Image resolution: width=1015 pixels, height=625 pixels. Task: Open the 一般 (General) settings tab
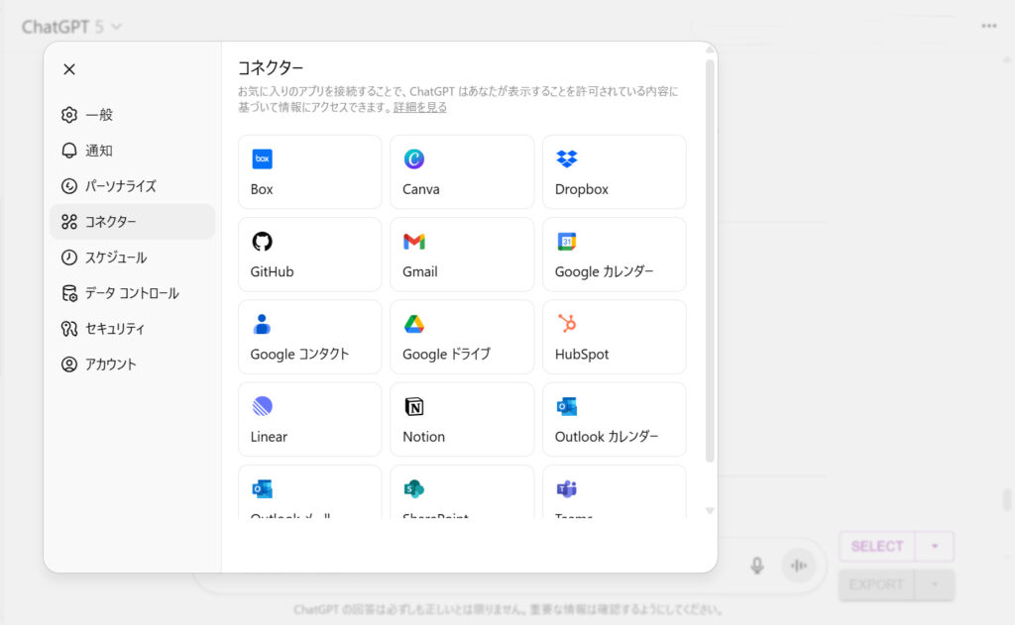[x=133, y=115]
